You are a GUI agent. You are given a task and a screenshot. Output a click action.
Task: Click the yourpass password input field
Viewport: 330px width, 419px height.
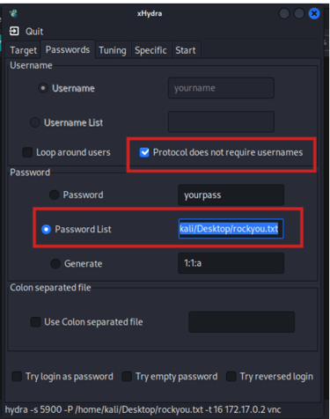click(x=231, y=195)
